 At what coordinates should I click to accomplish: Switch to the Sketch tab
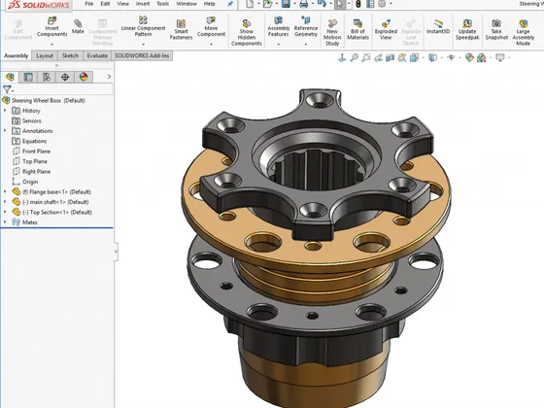(x=70, y=55)
